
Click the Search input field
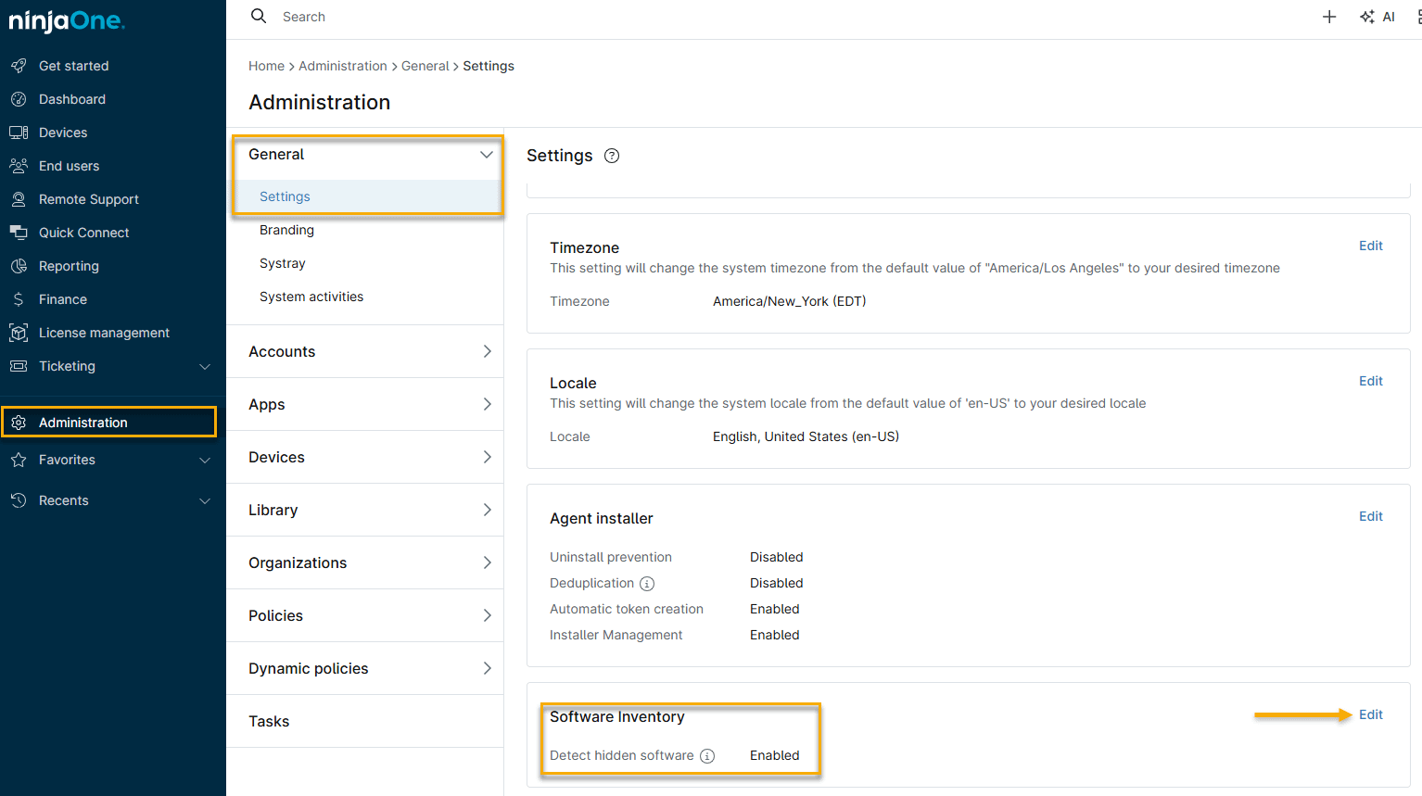(371, 16)
